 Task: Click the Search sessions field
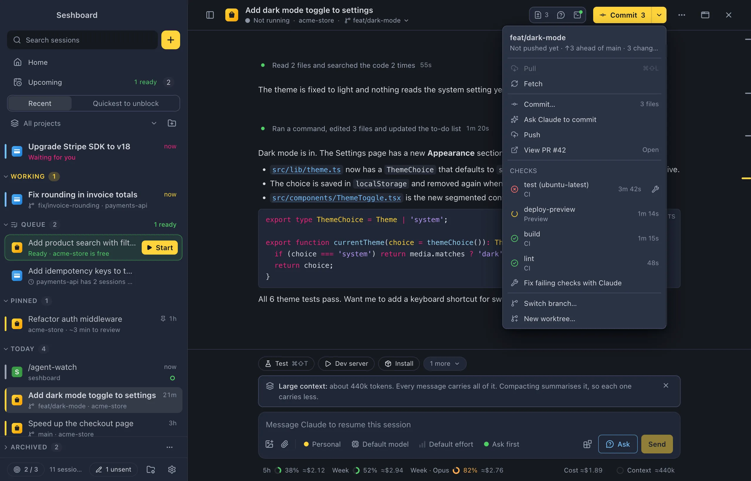(x=82, y=40)
